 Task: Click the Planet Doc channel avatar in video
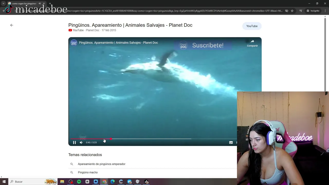[x=74, y=43]
